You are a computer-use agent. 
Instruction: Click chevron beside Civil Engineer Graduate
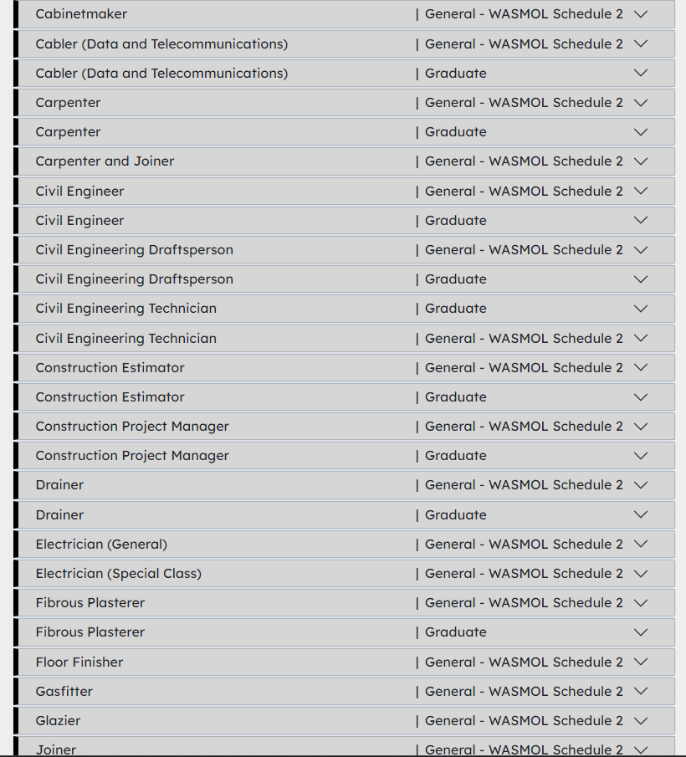[641, 221]
